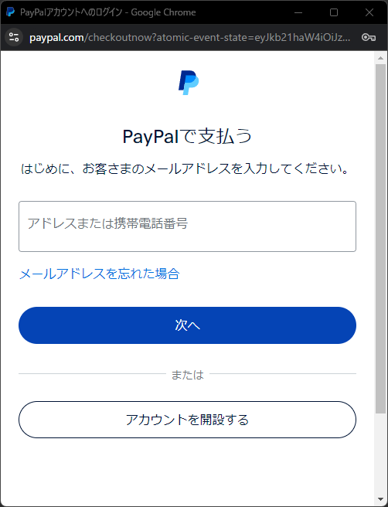
Task: Click the blue 次へ button
Action: (x=187, y=325)
